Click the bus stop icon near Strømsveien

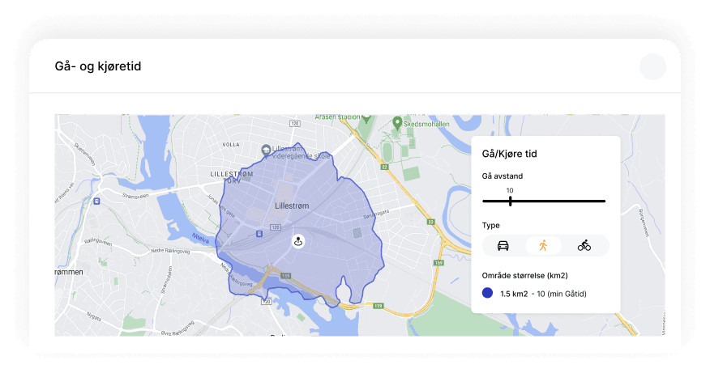coord(96,201)
